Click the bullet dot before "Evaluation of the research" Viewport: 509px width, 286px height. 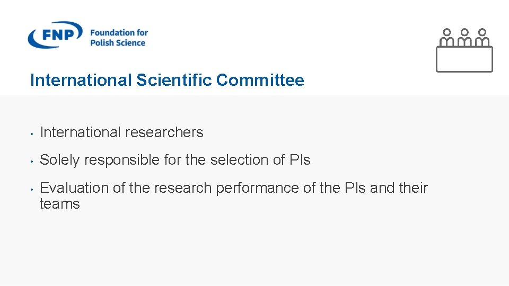click(32, 189)
